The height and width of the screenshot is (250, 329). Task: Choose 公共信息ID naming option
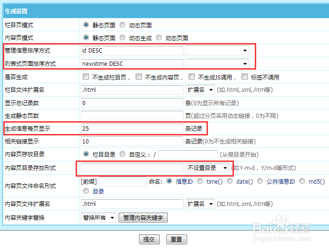(x=260, y=181)
